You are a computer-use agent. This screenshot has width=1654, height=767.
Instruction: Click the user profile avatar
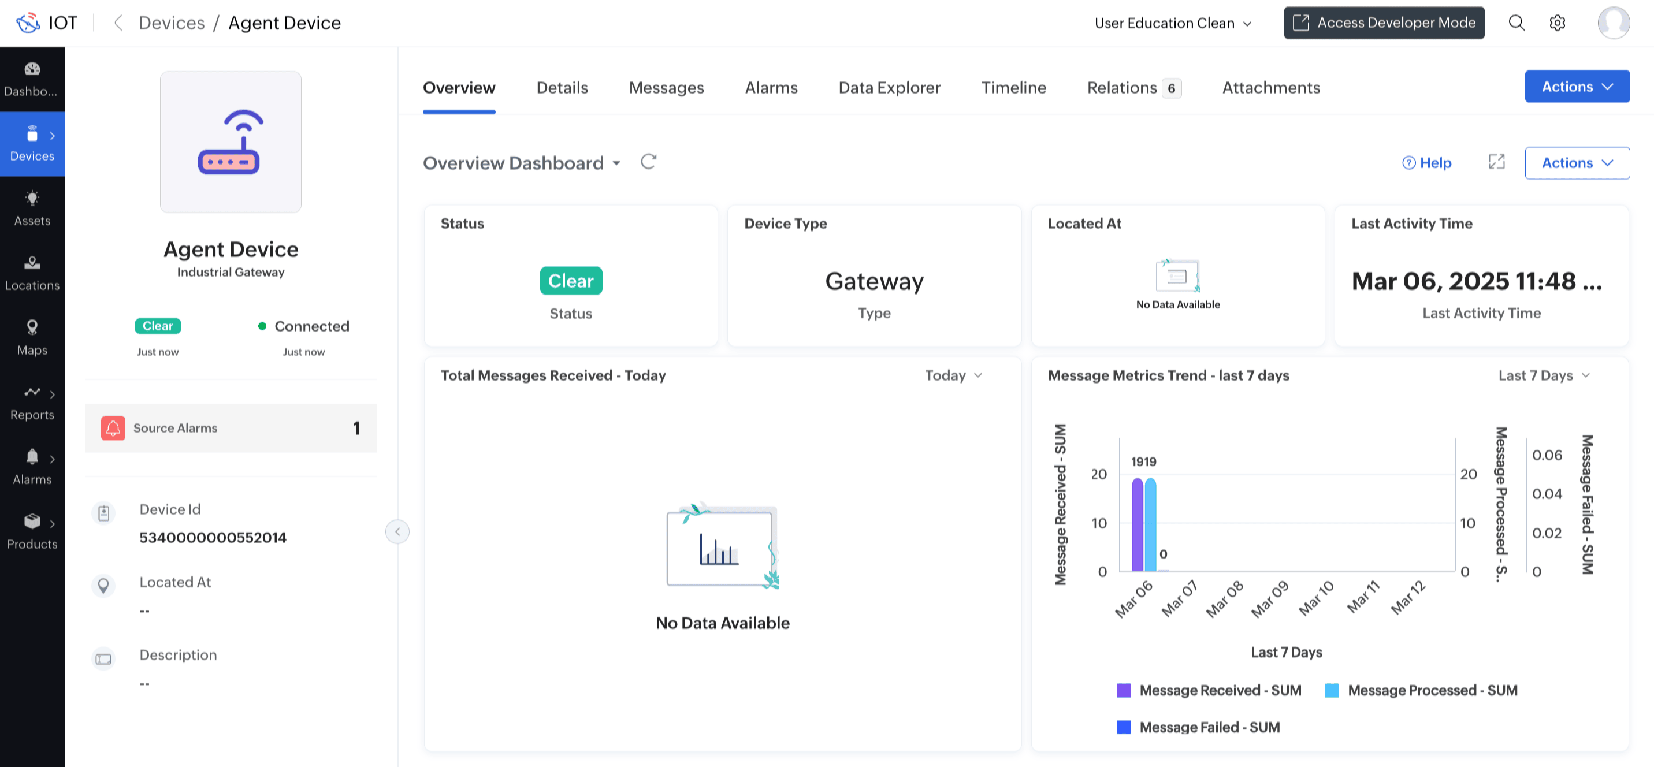click(x=1613, y=23)
